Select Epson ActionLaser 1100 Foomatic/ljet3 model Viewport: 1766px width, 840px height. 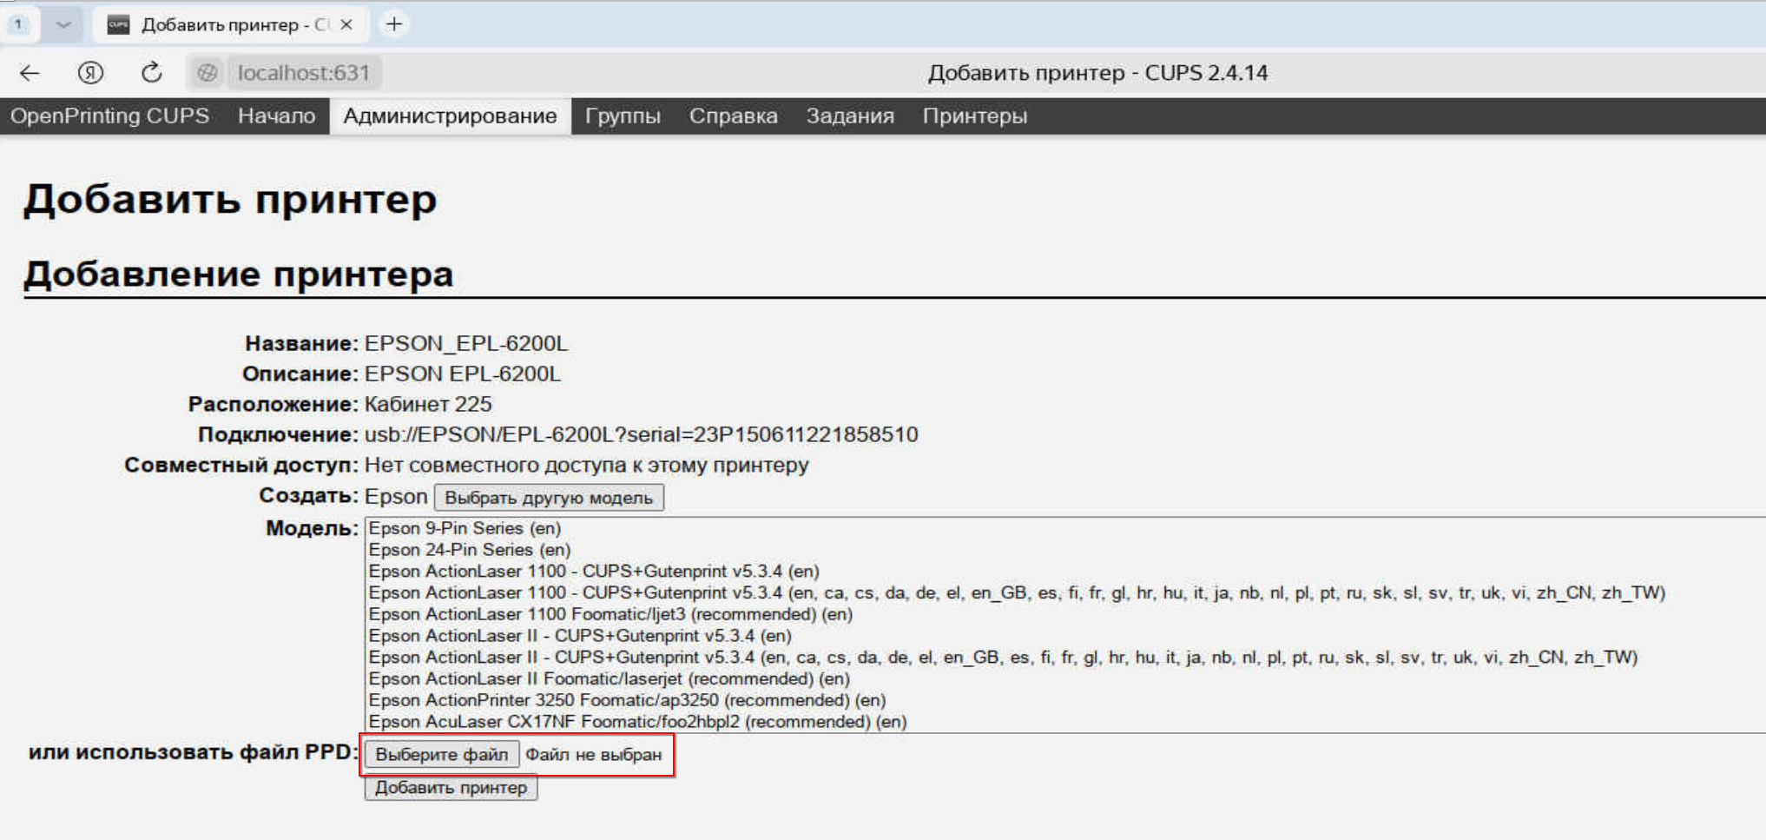tap(610, 614)
